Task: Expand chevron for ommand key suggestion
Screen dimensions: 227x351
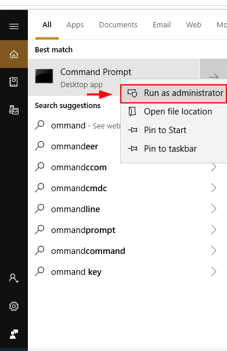Action: pos(214,271)
